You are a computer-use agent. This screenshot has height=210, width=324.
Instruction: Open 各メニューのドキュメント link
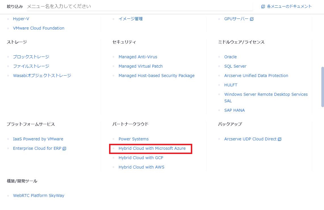point(289,6)
